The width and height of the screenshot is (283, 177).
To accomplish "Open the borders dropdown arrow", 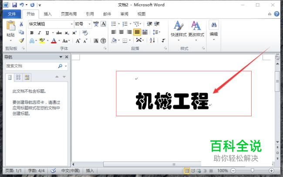I will (x=130, y=40).
